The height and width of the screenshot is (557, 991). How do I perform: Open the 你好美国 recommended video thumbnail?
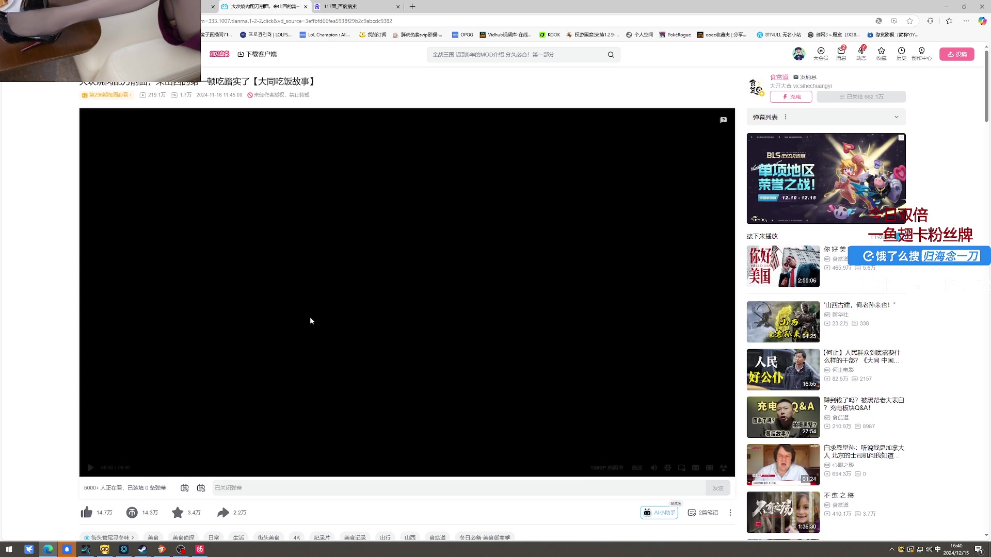pyautogui.click(x=783, y=266)
